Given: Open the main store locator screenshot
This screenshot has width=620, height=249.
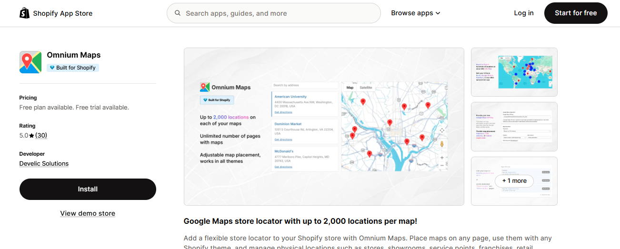Looking at the screenshot, I should (324, 127).
